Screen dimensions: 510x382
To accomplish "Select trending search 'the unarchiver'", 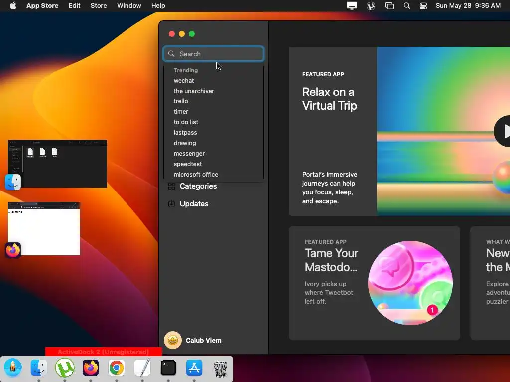I will (x=194, y=91).
